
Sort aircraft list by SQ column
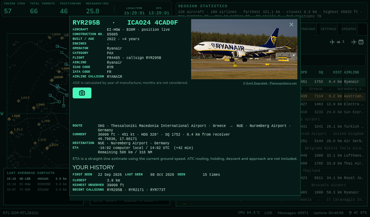(x=321, y=72)
